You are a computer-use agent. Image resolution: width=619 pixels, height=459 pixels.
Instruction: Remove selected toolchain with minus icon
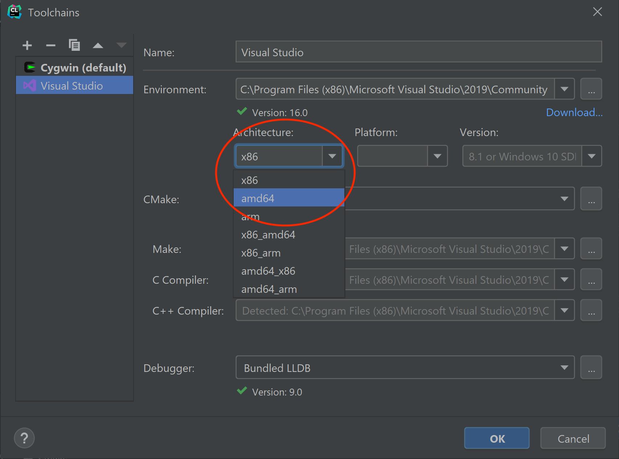51,45
